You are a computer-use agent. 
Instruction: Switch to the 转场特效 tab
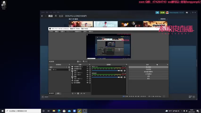52,93
